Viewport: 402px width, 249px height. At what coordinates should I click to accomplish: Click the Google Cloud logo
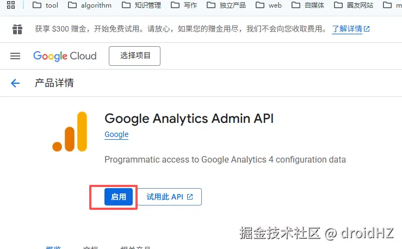click(65, 56)
